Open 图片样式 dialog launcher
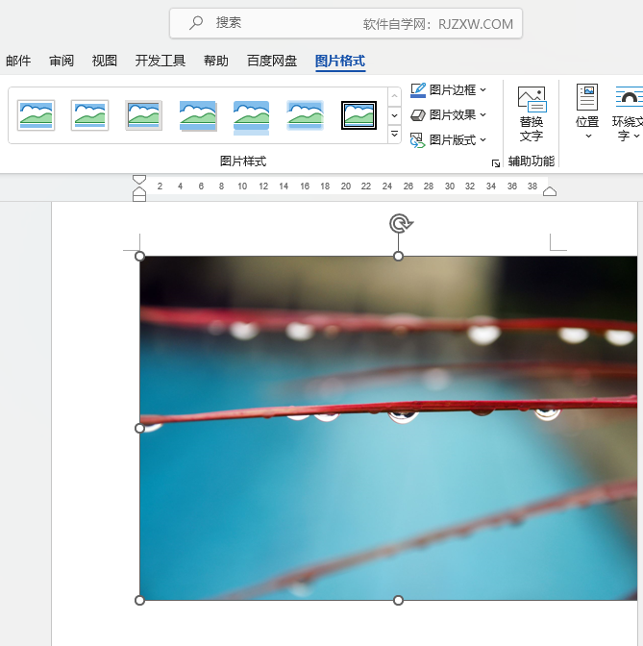Image resolution: width=643 pixels, height=646 pixels. [496, 163]
